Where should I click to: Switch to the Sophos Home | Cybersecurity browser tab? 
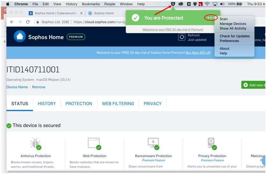[x=56, y=13]
